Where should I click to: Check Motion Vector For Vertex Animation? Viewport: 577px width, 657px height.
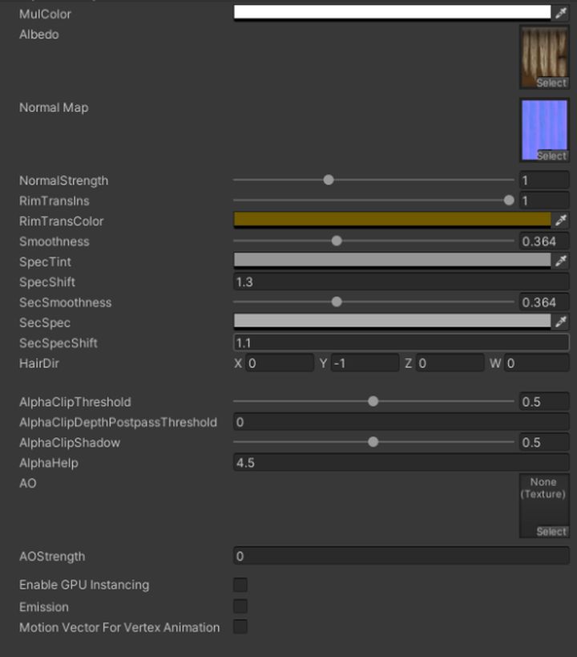click(x=240, y=627)
